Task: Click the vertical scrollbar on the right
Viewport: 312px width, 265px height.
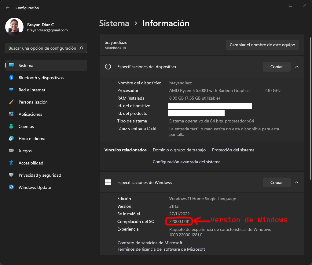Action: pos(310,109)
